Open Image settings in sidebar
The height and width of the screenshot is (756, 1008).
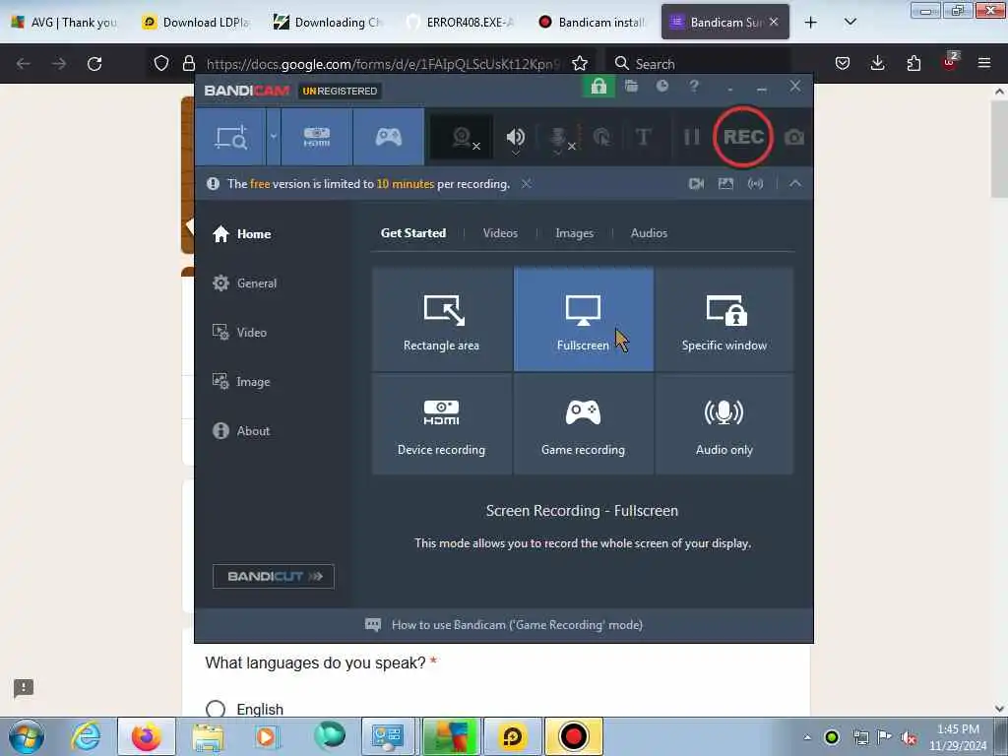[x=242, y=382]
